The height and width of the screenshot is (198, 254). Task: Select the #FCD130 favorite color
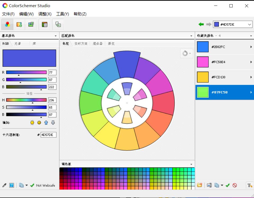(x=224, y=77)
